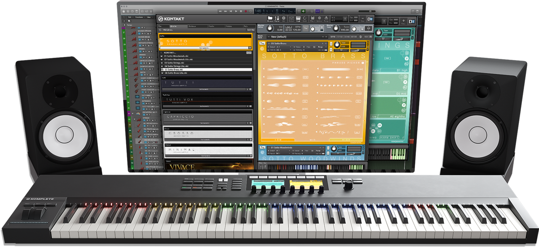Click the Kontakt Purge icon

pos(326,18)
